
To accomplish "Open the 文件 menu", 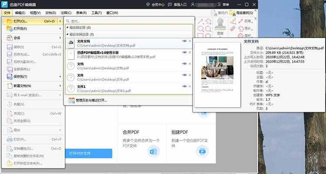I will tap(7, 13).
